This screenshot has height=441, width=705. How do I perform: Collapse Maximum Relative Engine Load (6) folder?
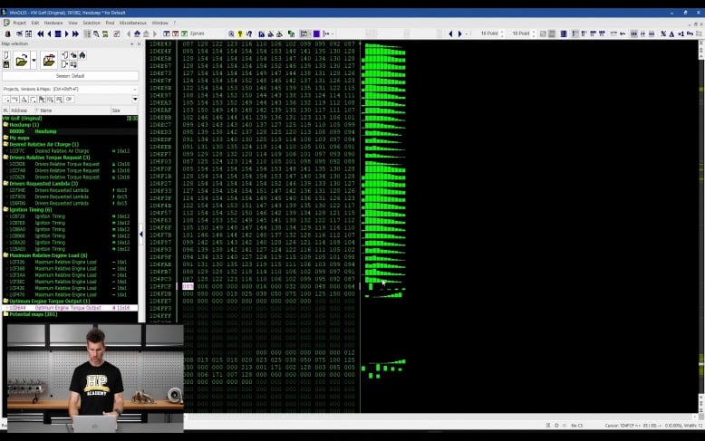click(x=5, y=255)
